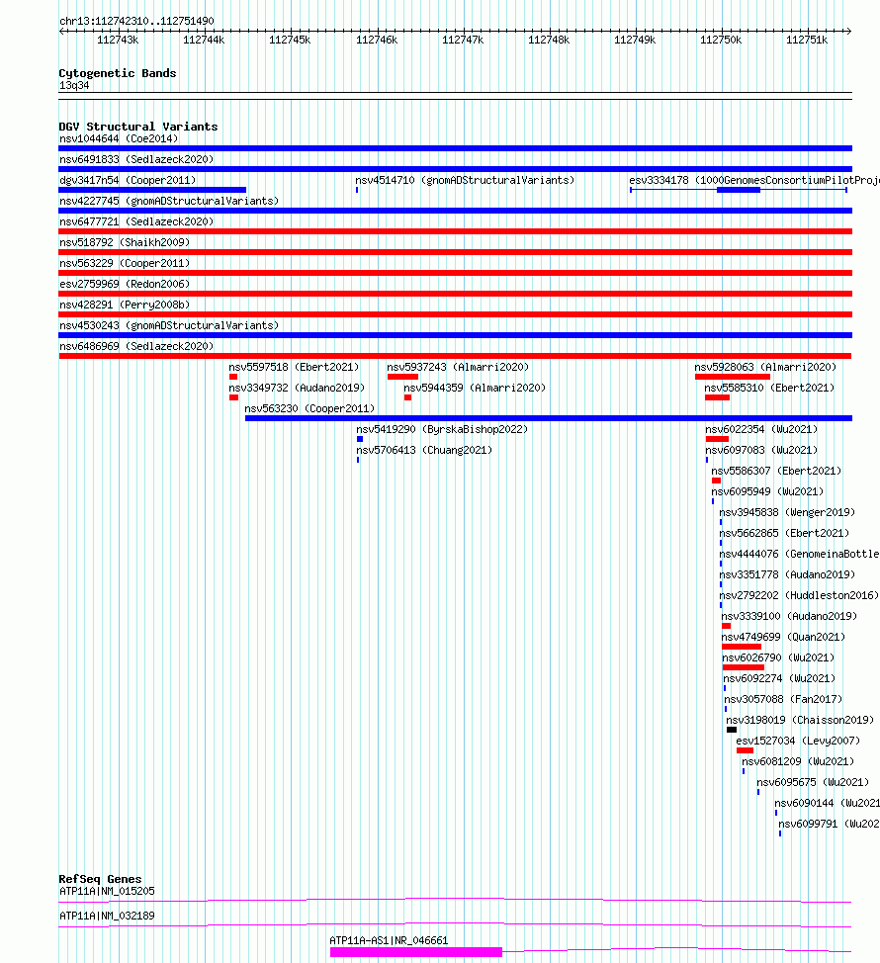Click the DGV Structural Variants track title
Image resolution: width=880 pixels, height=963 pixels.
[x=138, y=127]
